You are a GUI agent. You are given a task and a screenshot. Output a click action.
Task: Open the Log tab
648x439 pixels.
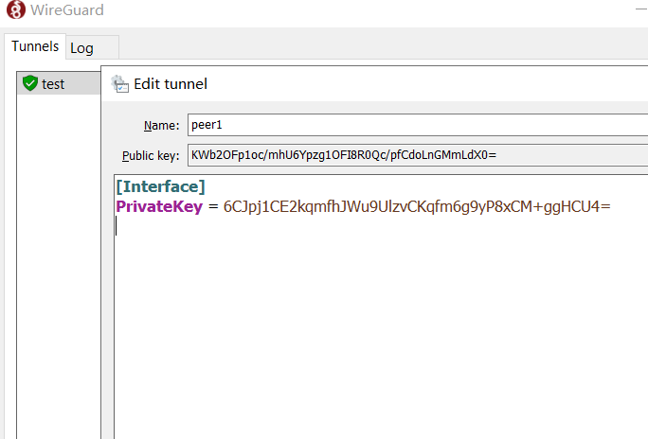click(92, 48)
